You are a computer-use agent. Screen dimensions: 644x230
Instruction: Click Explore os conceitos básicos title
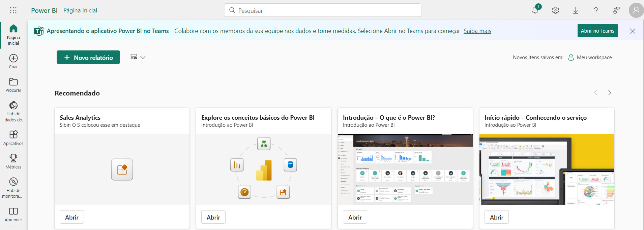coord(258,117)
